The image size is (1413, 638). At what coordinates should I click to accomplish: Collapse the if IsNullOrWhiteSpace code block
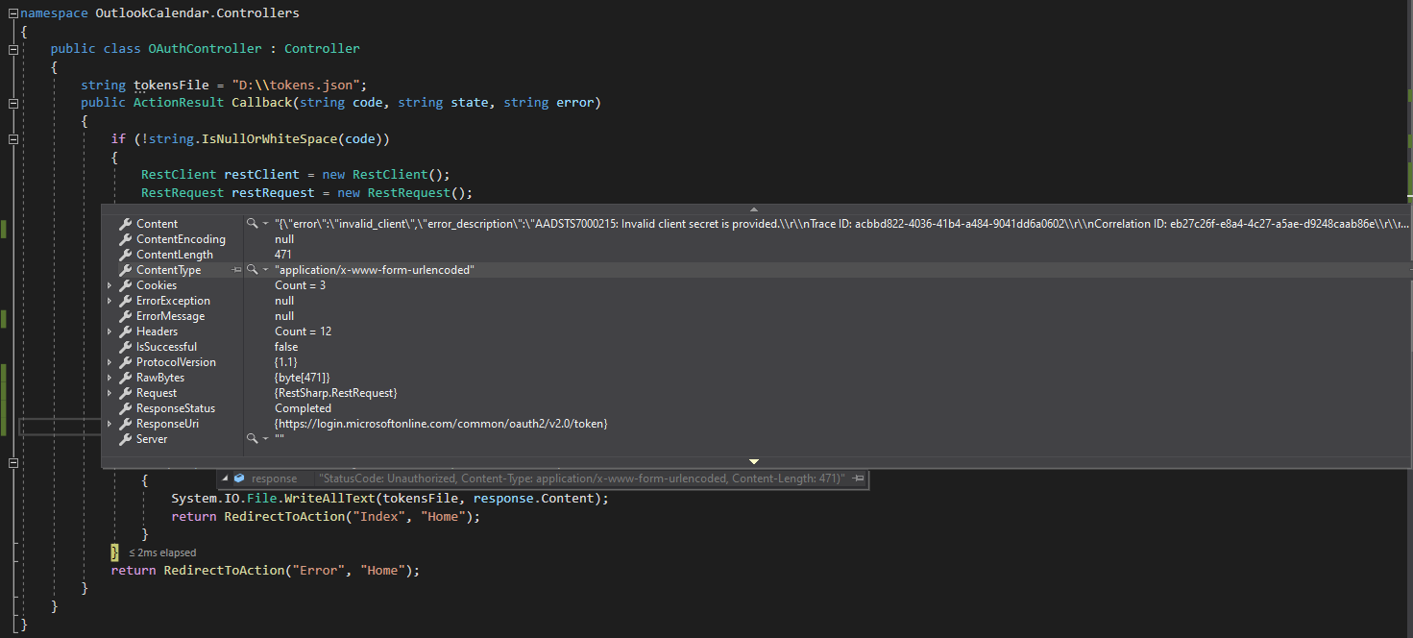(13, 139)
